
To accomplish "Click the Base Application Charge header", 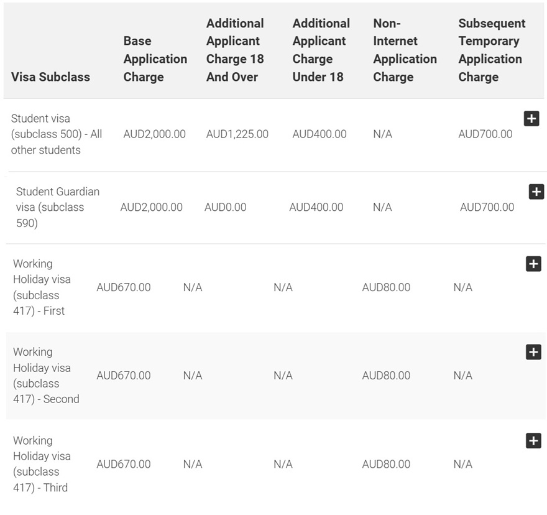I will 155,59.
